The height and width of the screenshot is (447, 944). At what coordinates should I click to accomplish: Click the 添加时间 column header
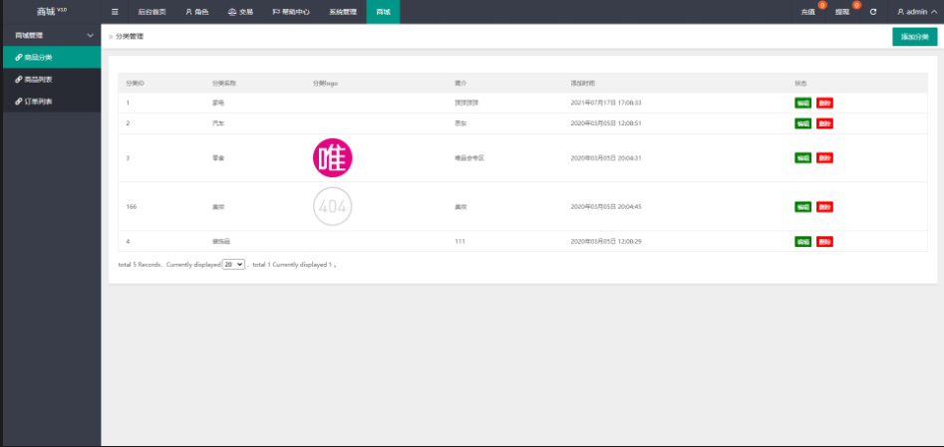(x=583, y=83)
